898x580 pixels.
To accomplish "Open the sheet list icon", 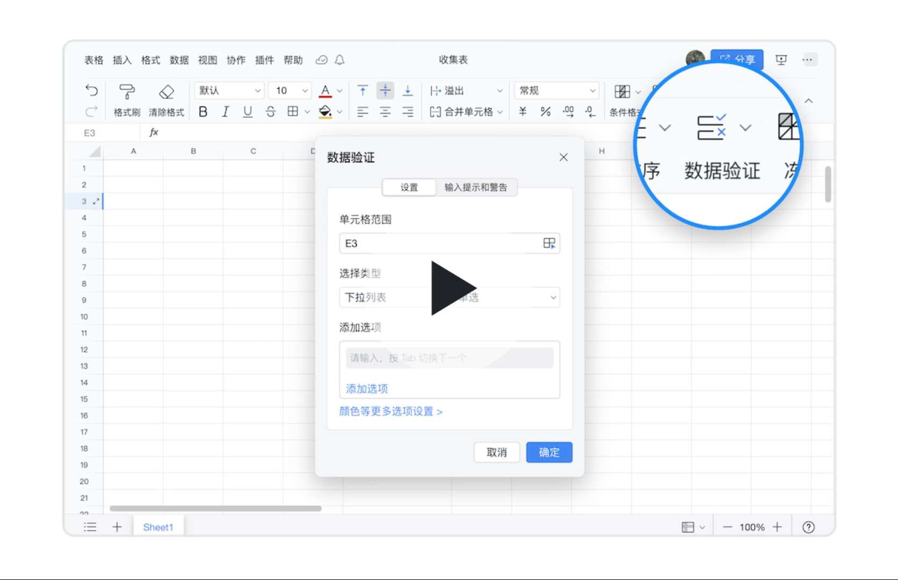I will (90, 527).
